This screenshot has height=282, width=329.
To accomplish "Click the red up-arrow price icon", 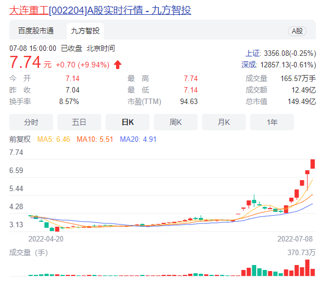I will click(x=118, y=65).
